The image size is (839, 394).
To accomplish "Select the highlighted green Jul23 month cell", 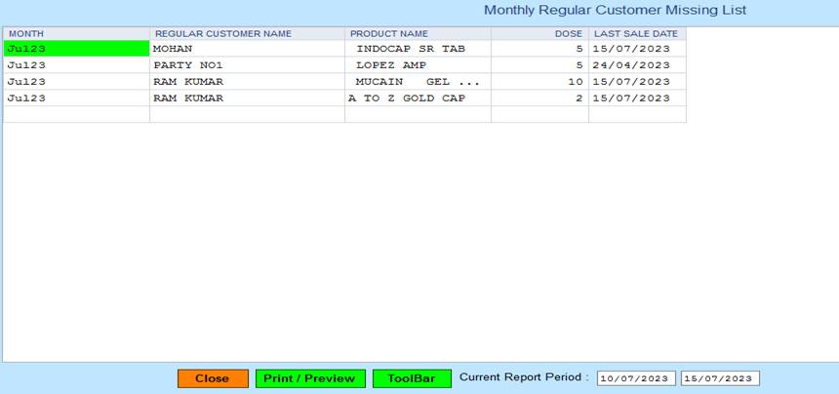I will [x=76, y=48].
